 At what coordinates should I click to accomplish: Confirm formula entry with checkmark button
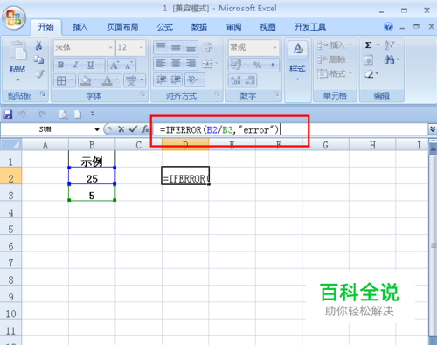point(133,129)
